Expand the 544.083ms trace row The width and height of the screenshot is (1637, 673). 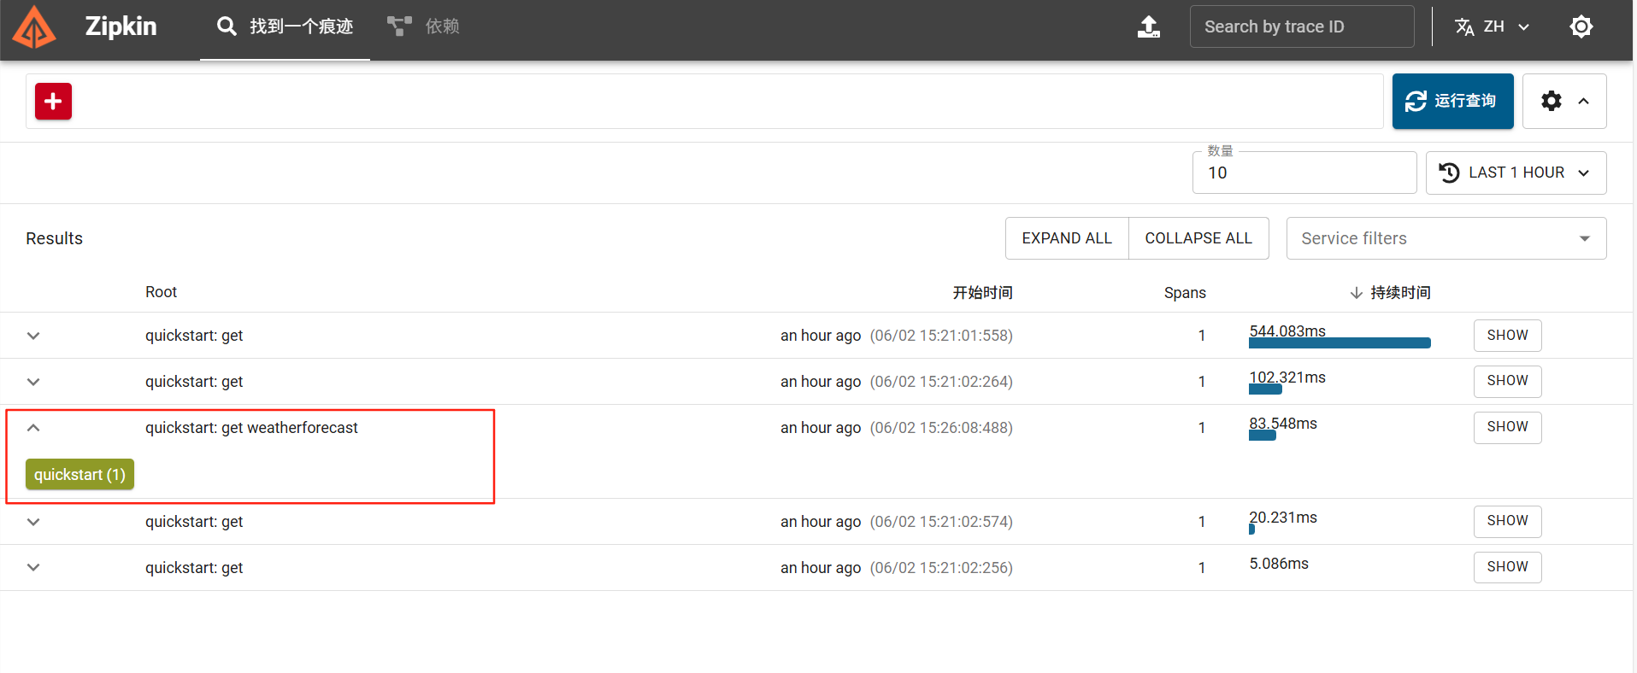point(33,336)
